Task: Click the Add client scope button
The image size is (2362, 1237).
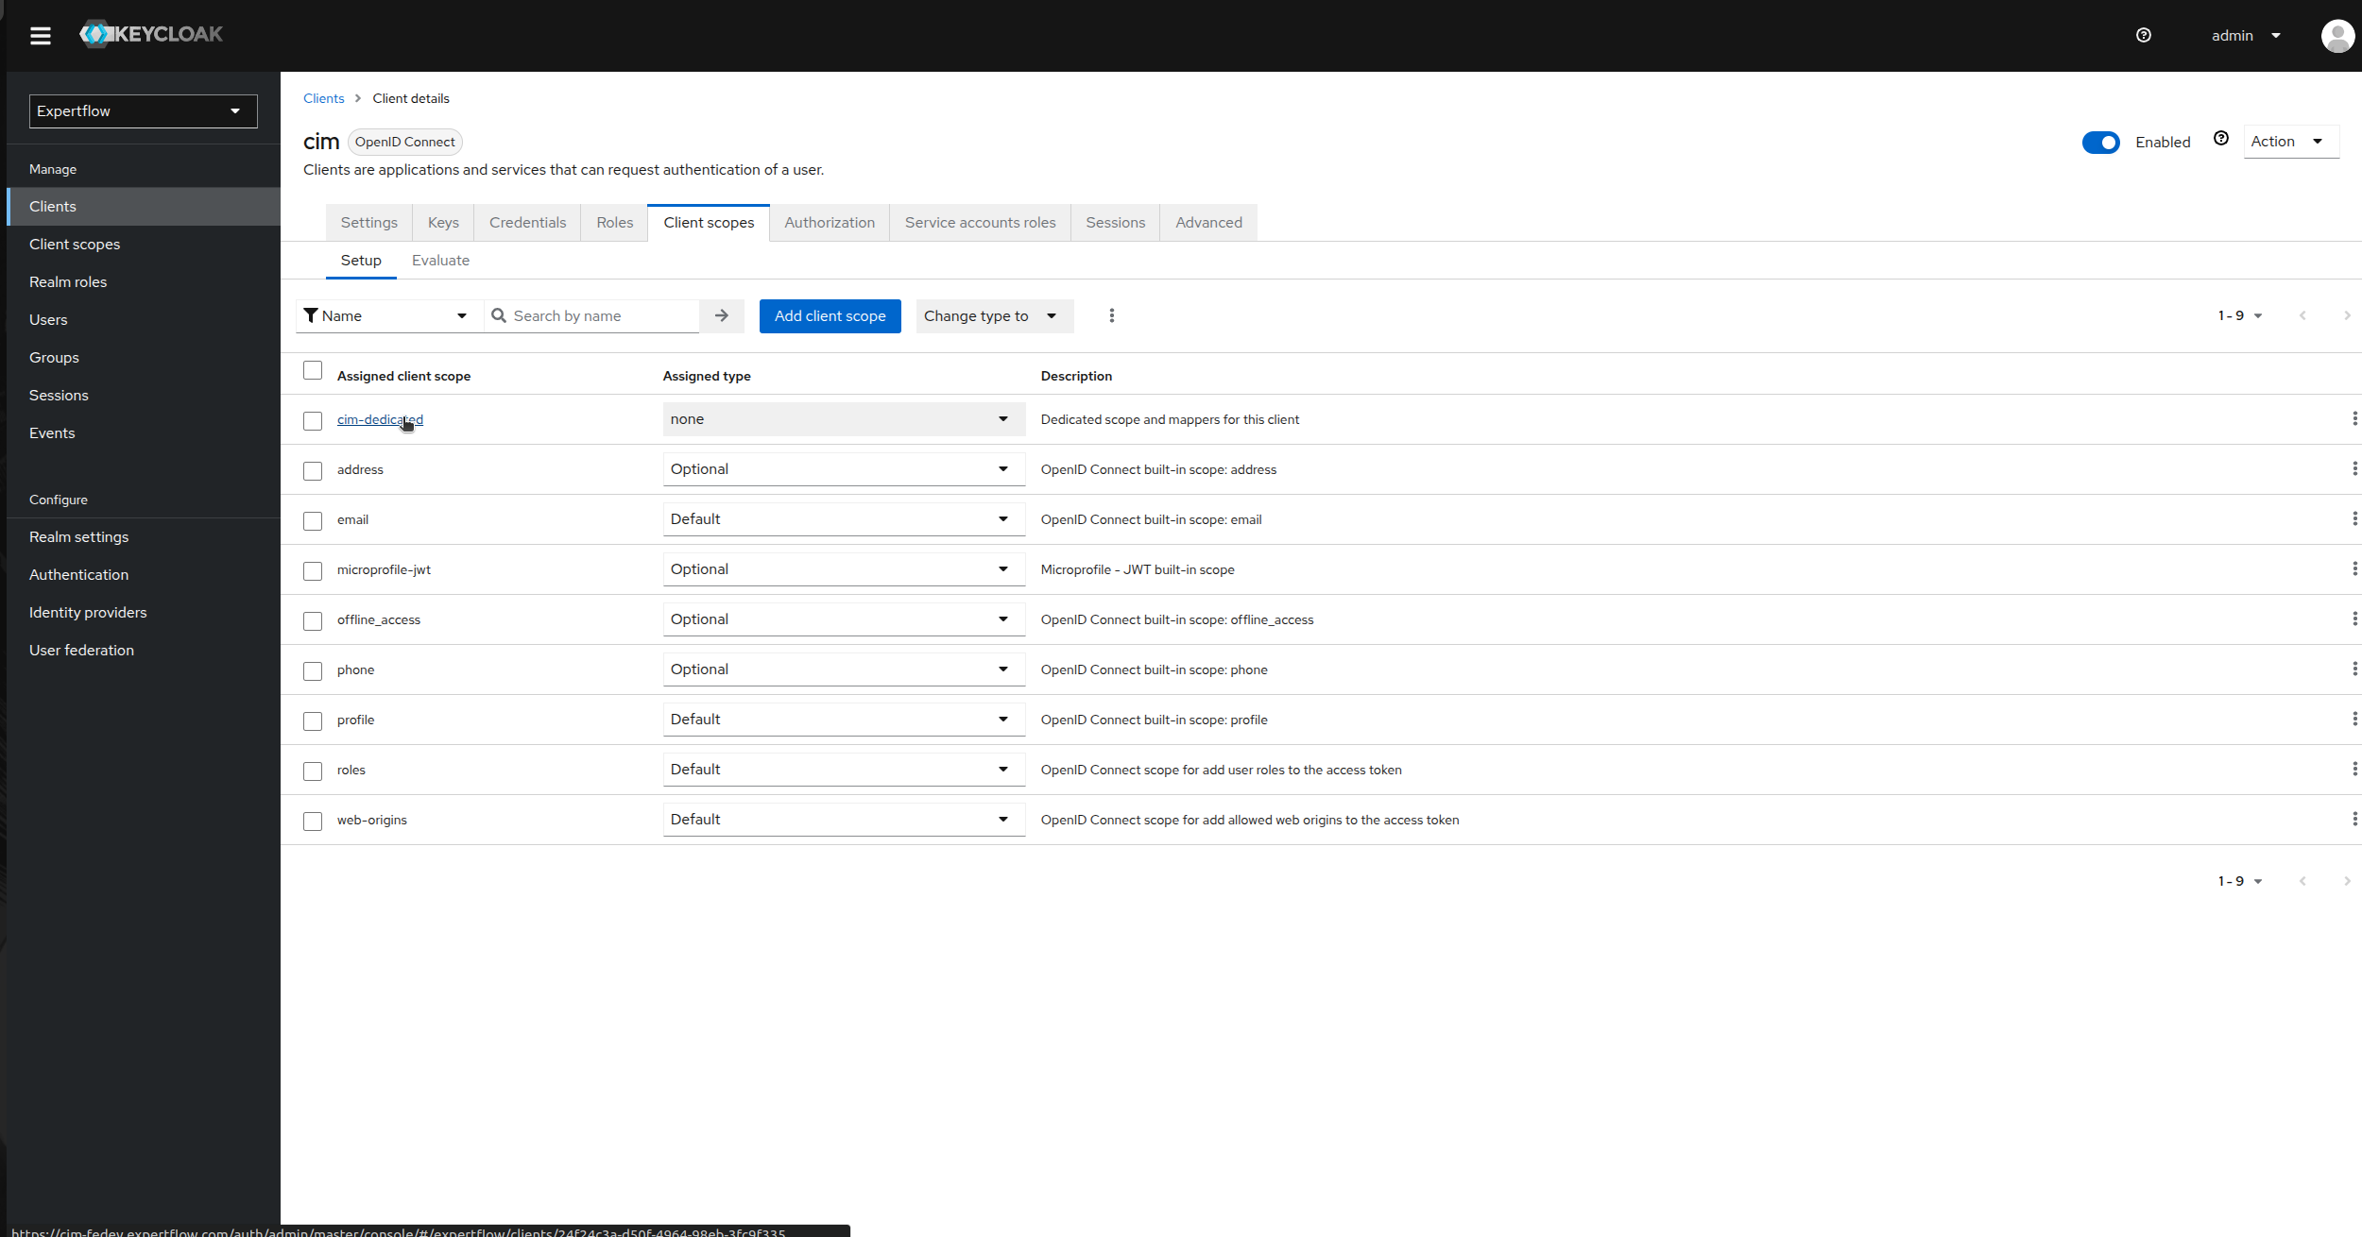Action: tap(830, 315)
